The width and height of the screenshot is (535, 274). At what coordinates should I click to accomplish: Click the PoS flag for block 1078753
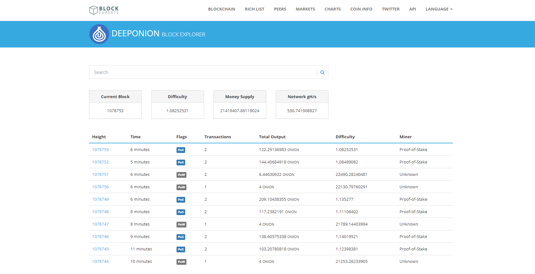pos(181,150)
